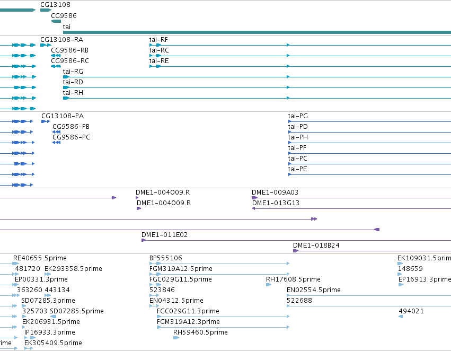The width and height of the screenshot is (451, 351).
Task: Click the CG13108-PA protein label
Action: 63,116
